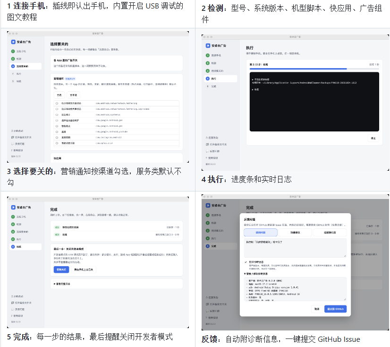Switch to 功能建议 tab in feedback dialog
390x347 pixels.
pos(295,233)
